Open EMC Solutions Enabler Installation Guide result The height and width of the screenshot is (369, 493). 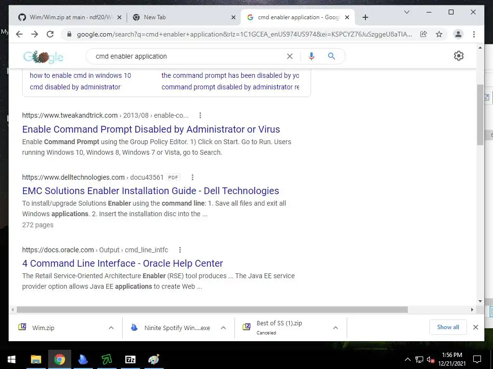click(x=151, y=191)
